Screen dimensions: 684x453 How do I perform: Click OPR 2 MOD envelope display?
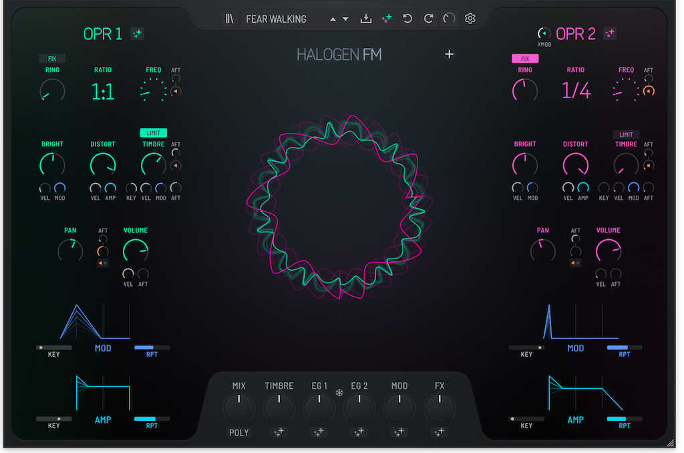[x=580, y=321]
